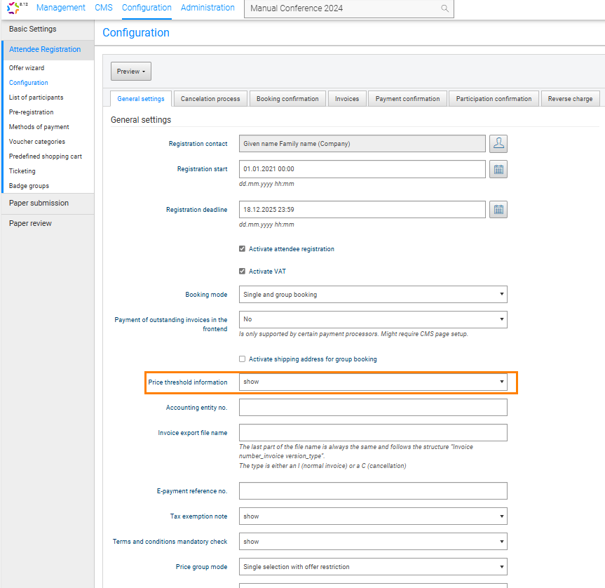Open calendar picker for Registration start

tap(498, 169)
